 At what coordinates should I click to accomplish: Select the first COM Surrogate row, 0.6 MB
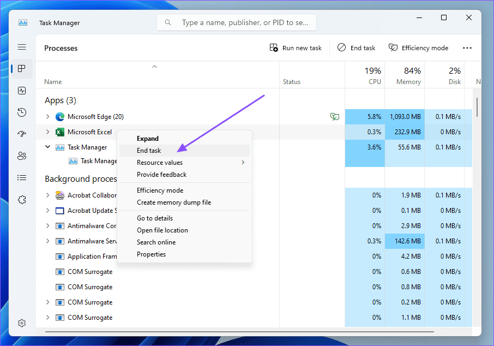(x=254, y=272)
